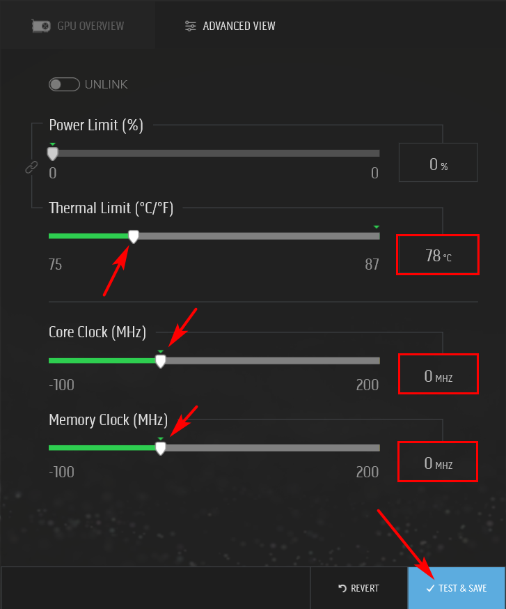Click green default marker above Thermal Limit slider
Screen dimensions: 506x609
(x=376, y=227)
